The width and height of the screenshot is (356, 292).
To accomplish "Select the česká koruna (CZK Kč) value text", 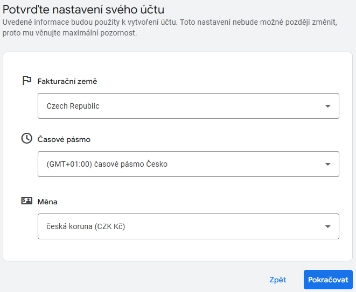I will pos(86,226).
